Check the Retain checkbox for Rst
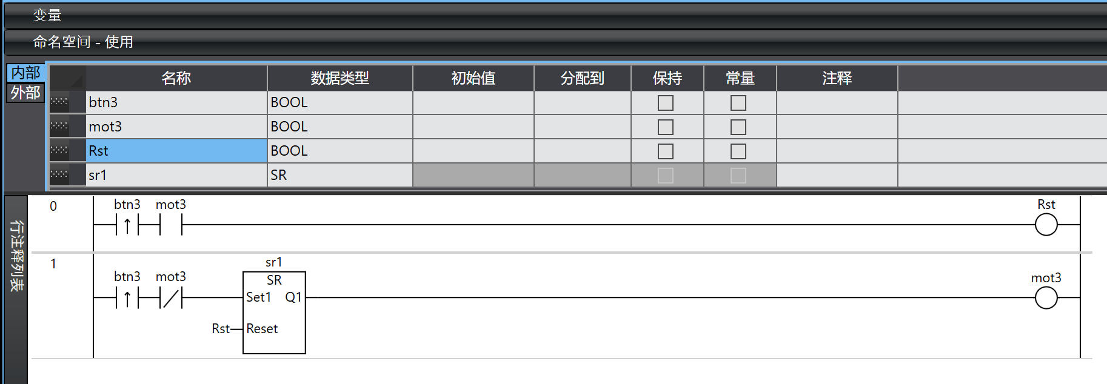 point(666,151)
